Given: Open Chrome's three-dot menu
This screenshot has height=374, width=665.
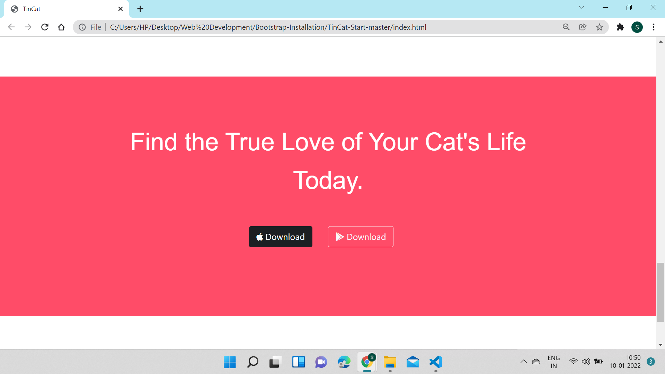Looking at the screenshot, I should pyautogui.click(x=654, y=27).
